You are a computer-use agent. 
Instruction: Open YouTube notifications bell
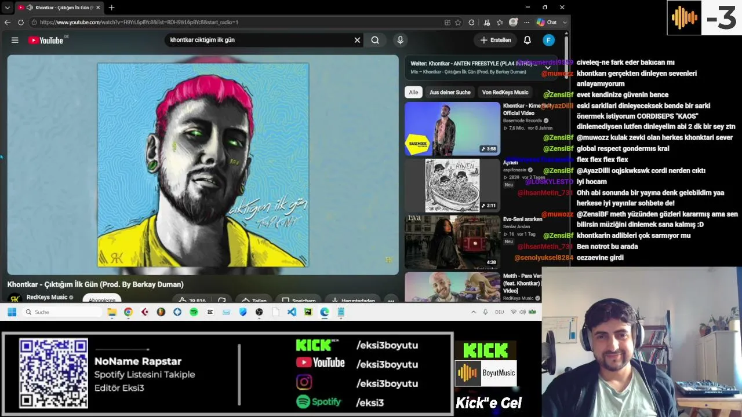click(528, 40)
